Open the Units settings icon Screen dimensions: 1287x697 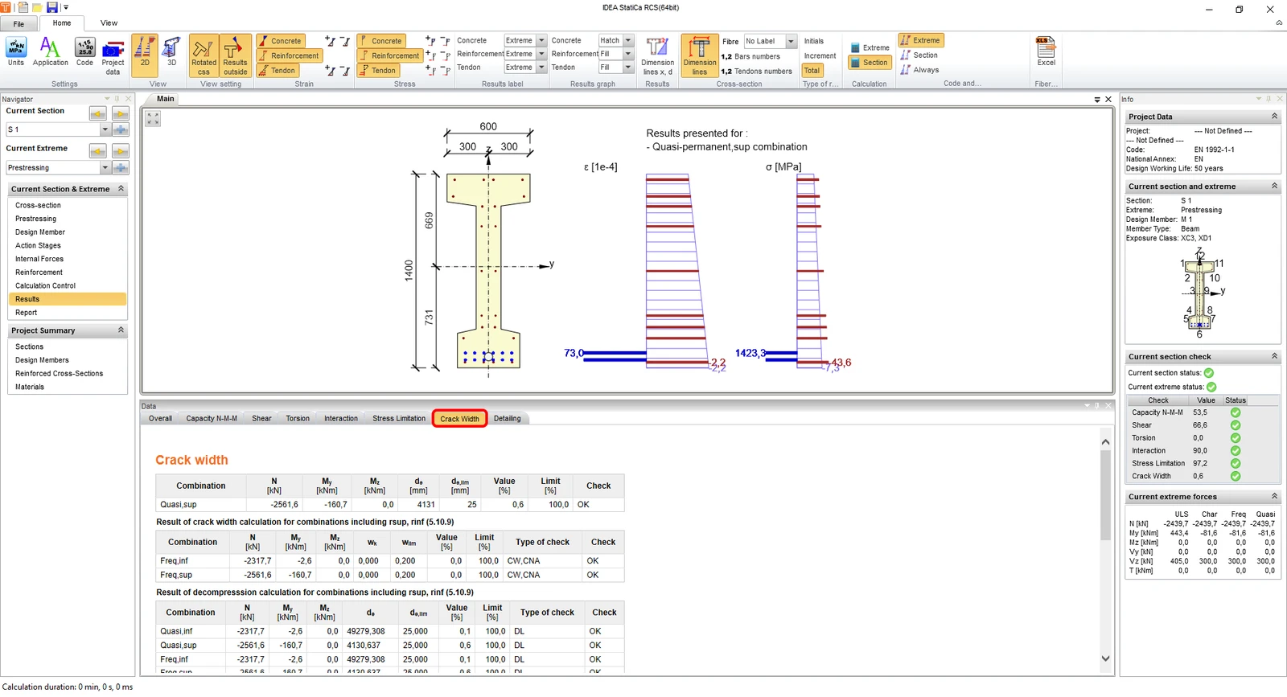[x=16, y=51]
